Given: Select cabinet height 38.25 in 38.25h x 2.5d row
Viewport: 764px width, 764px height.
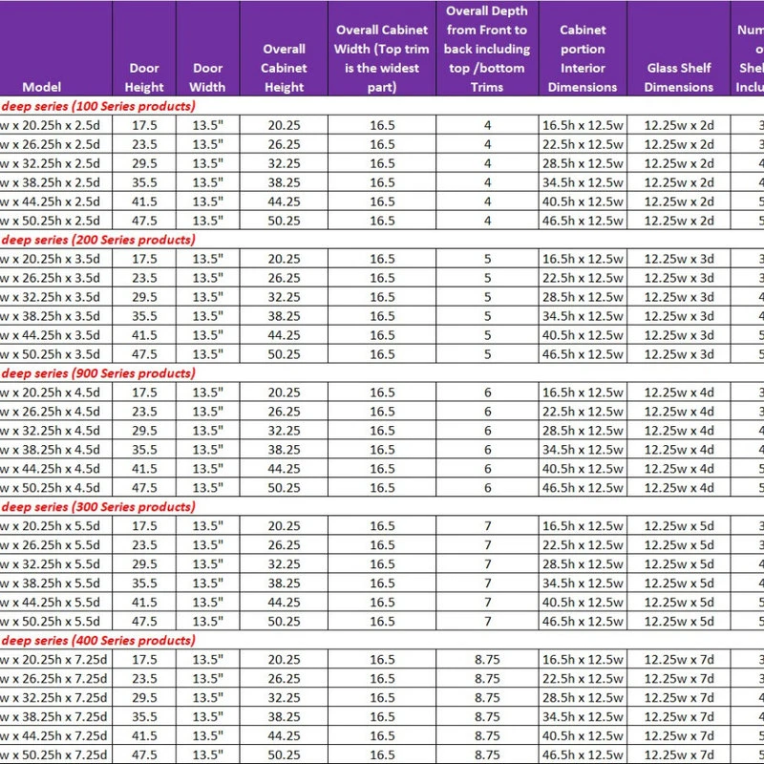Looking at the screenshot, I should (x=285, y=182).
